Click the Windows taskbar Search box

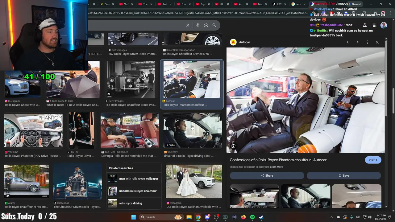161,217
